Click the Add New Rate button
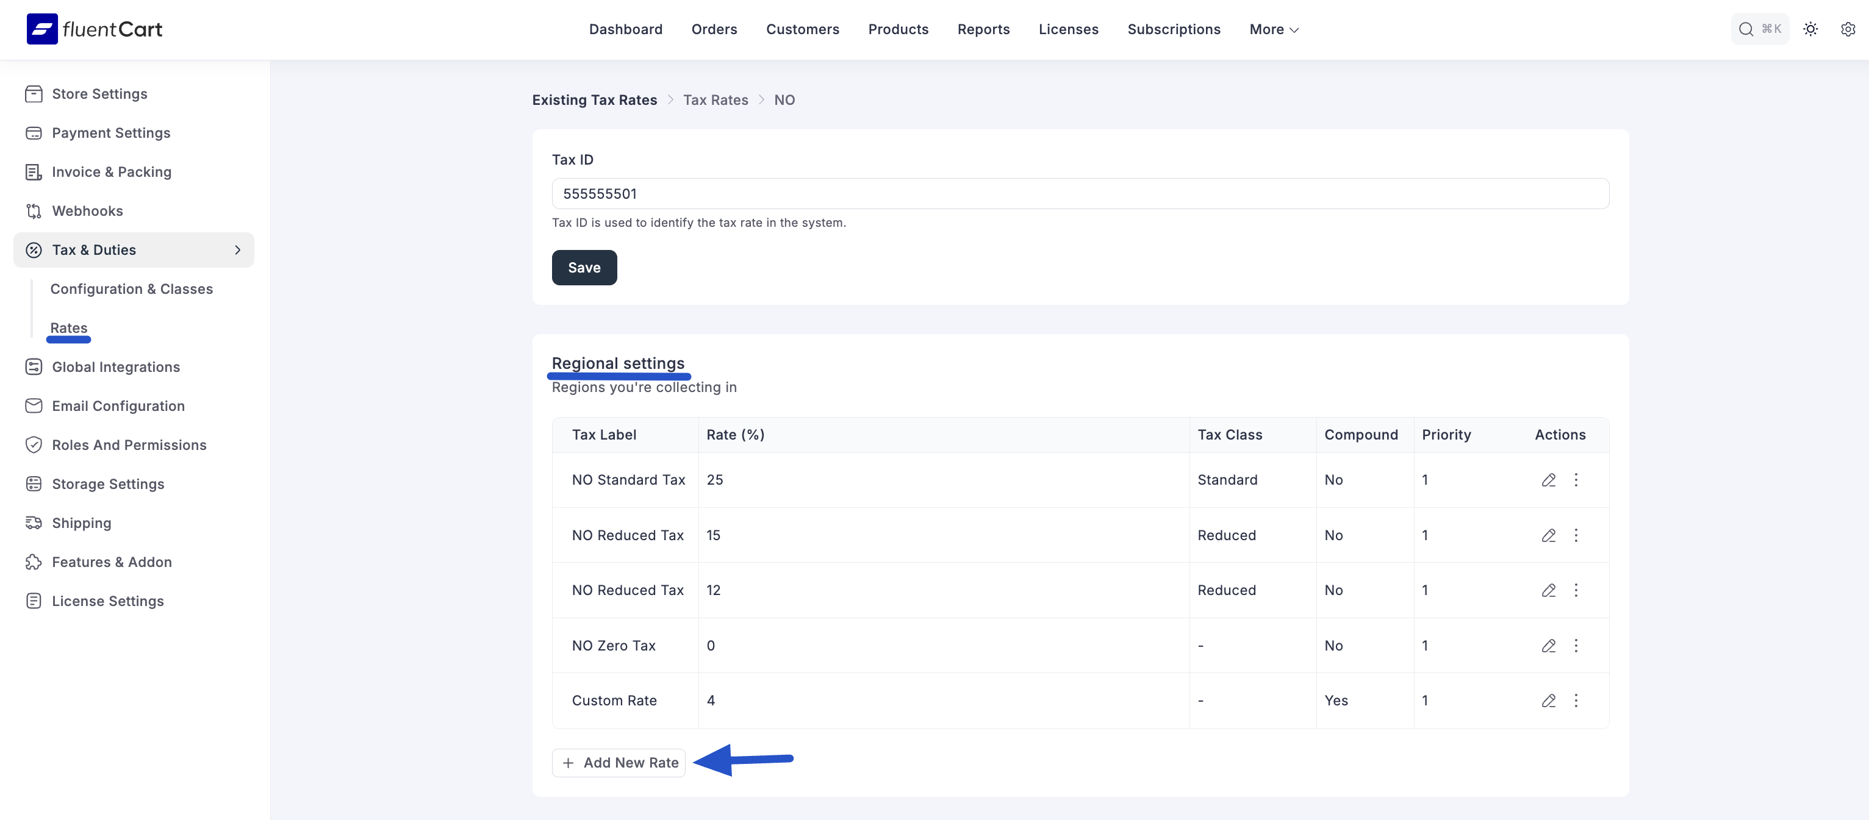 (x=619, y=763)
